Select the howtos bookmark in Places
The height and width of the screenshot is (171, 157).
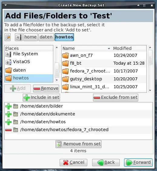pos(29,78)
